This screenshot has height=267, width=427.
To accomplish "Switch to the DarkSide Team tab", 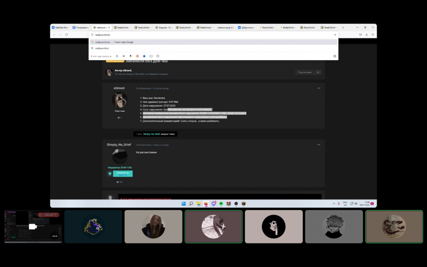I will coord(60,27).
